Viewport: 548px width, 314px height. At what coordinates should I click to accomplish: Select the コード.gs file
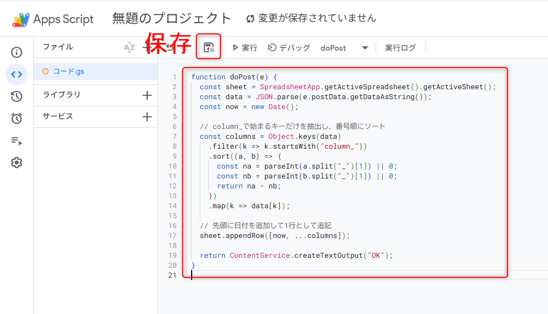(x=68, y=72)
